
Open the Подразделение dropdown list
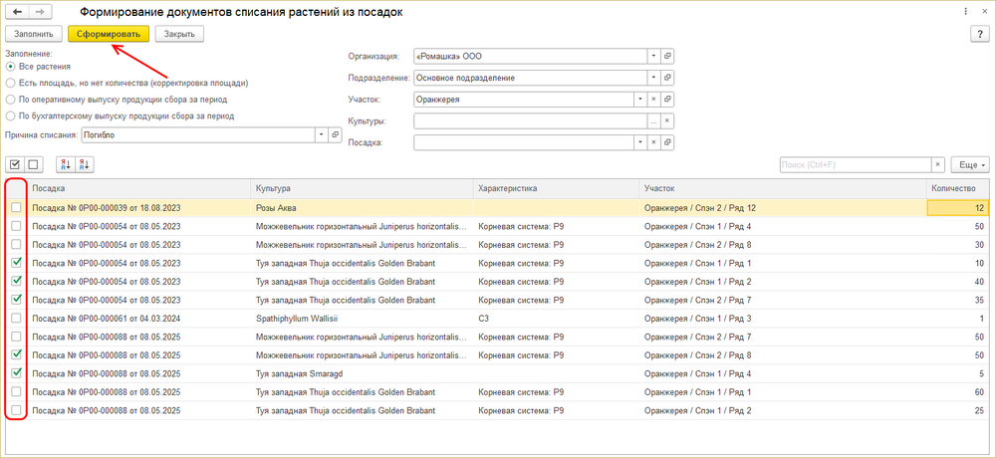coord(653,78)
